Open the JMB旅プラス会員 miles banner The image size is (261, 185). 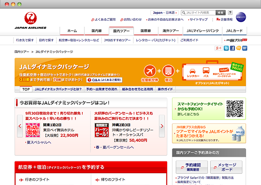[209, 133]
